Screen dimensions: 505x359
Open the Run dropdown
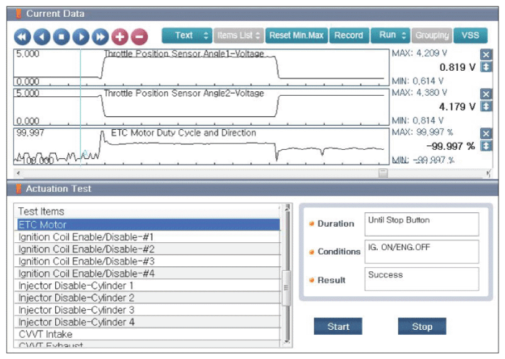pos(390,35)
